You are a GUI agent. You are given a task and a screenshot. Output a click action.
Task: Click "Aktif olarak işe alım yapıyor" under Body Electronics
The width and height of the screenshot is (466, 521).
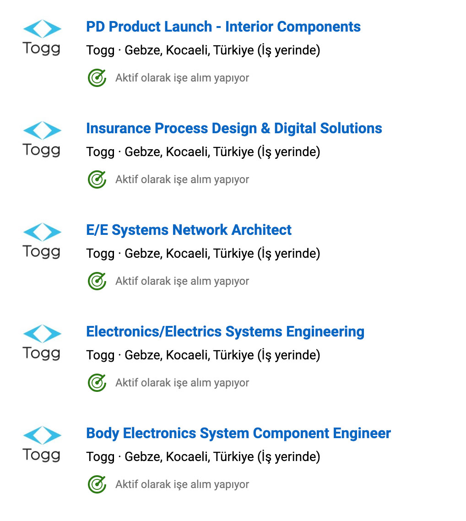(x=182, y=484)
